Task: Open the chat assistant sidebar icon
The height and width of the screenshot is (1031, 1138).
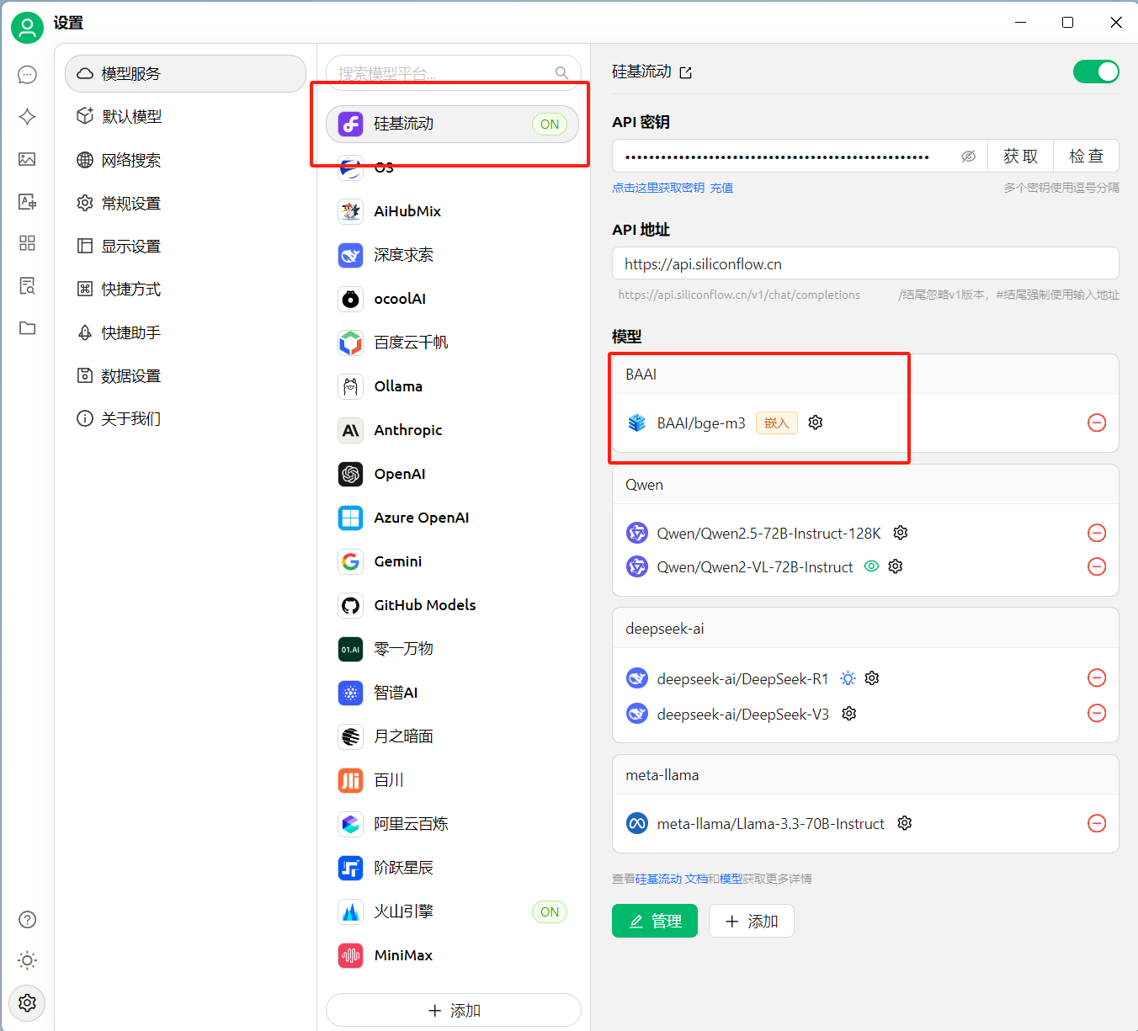Action: [x=27, y=75]
